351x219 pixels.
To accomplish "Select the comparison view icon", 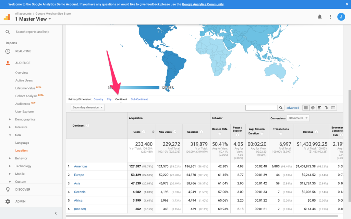I will [x=326, y=107].
